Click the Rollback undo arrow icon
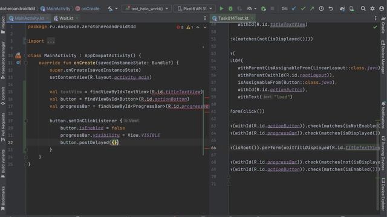Viewport: 387px width, 217px height. (x=331, y=8)
